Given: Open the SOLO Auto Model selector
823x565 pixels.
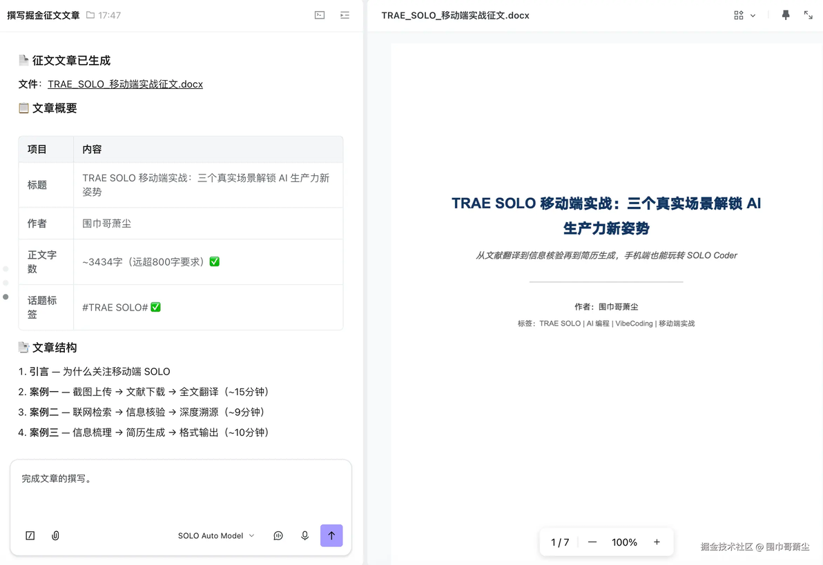Looking at the screenshot, I should click(215, 535).
